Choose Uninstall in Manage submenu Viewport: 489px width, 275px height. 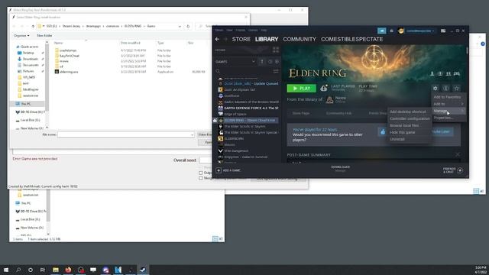click(x=397, y=139)
